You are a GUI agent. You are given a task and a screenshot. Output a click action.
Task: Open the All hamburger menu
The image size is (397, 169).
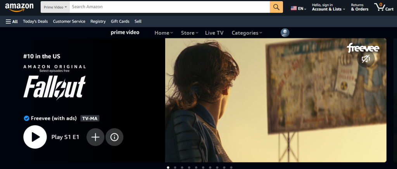(12, 22)
